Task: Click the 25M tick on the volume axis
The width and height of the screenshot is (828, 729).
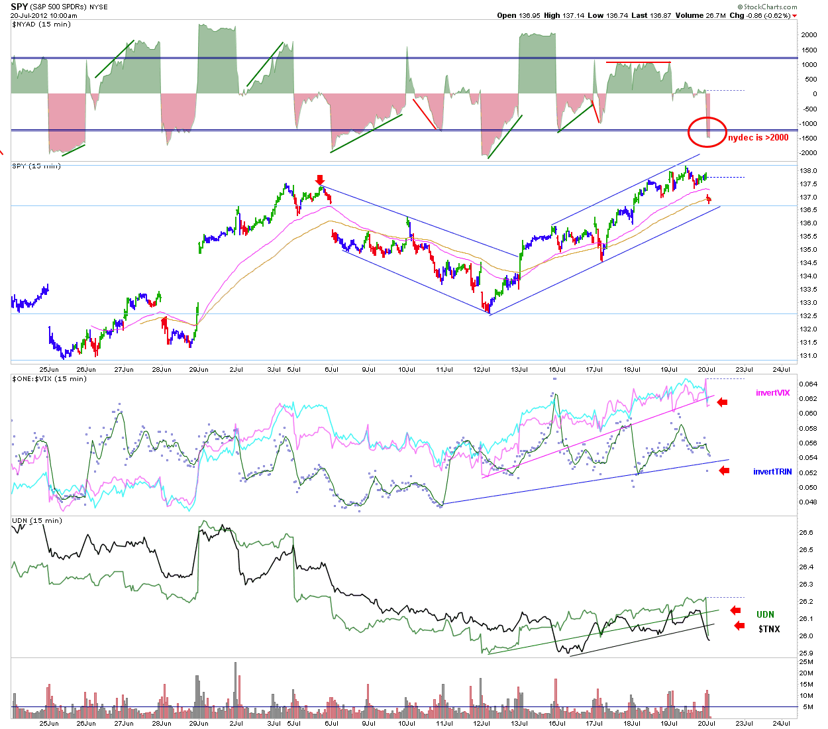Action: (x=807, y=661)
